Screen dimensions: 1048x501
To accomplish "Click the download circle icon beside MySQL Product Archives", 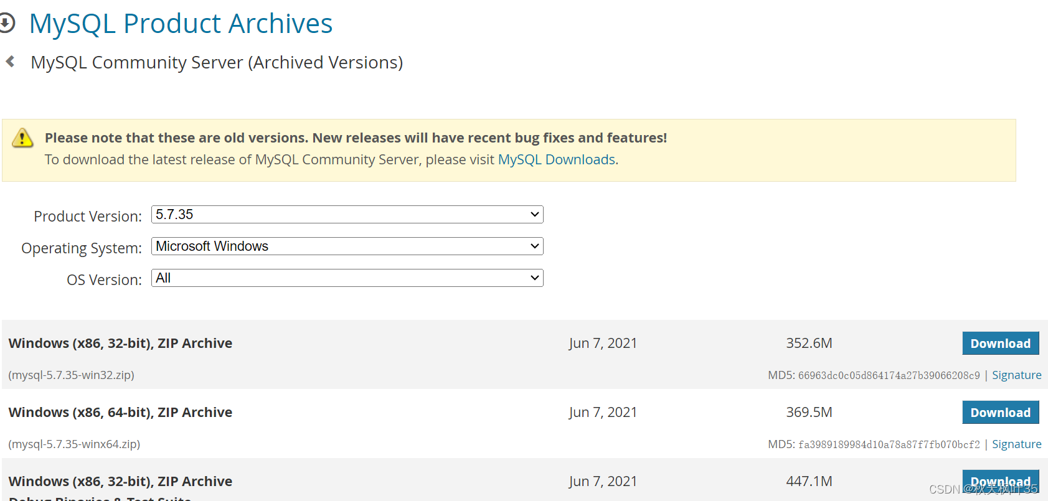I will [6, 24].
